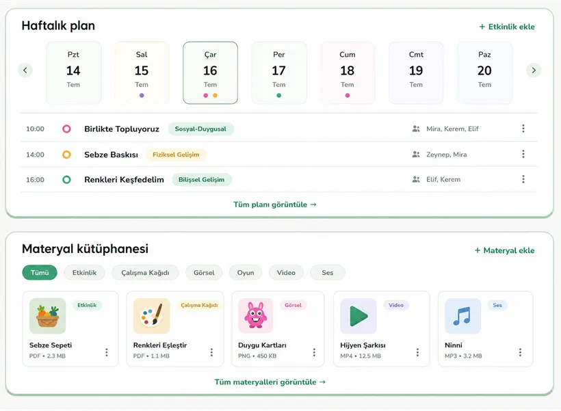
Task: Open Sebze Baskısı activity title
Action: pos(112,155)
